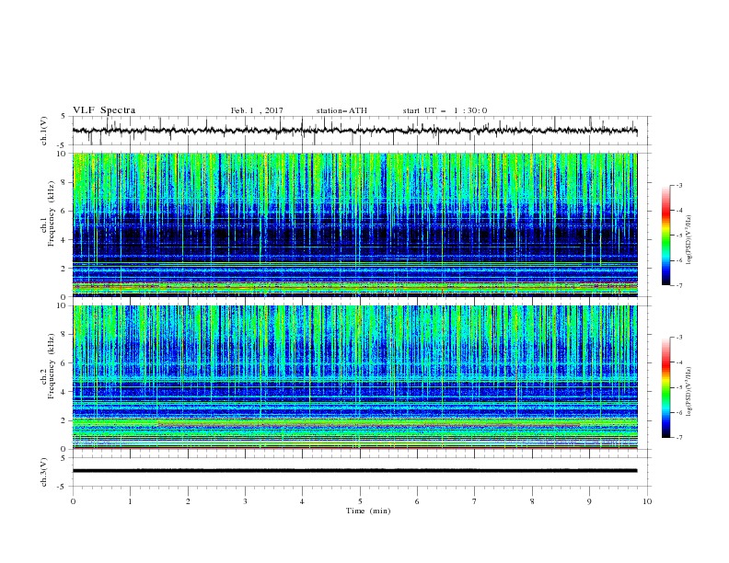Screen dimensions: 729x563
Task: Click time axis tick label "2"
Action: click(188, 501)
